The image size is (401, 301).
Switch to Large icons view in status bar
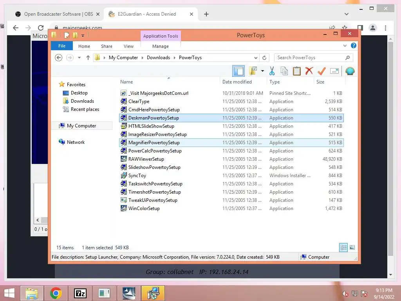coord(352,247)
